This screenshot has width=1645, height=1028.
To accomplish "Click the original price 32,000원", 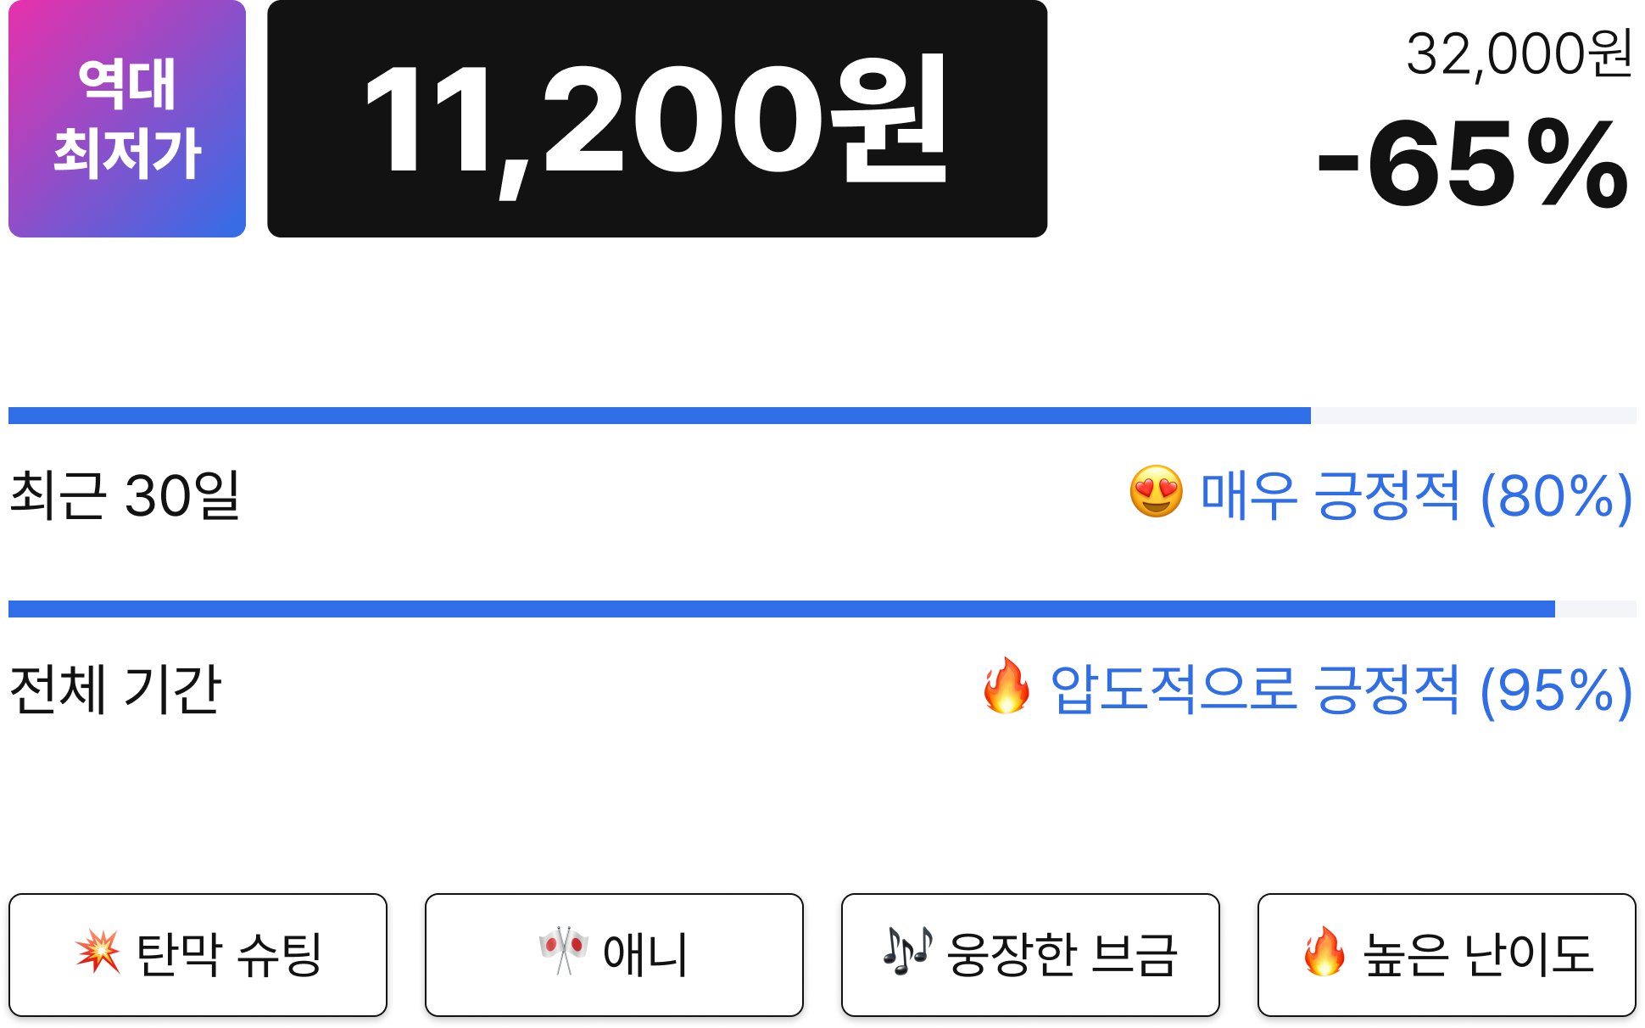I will tap(1520, 54).
